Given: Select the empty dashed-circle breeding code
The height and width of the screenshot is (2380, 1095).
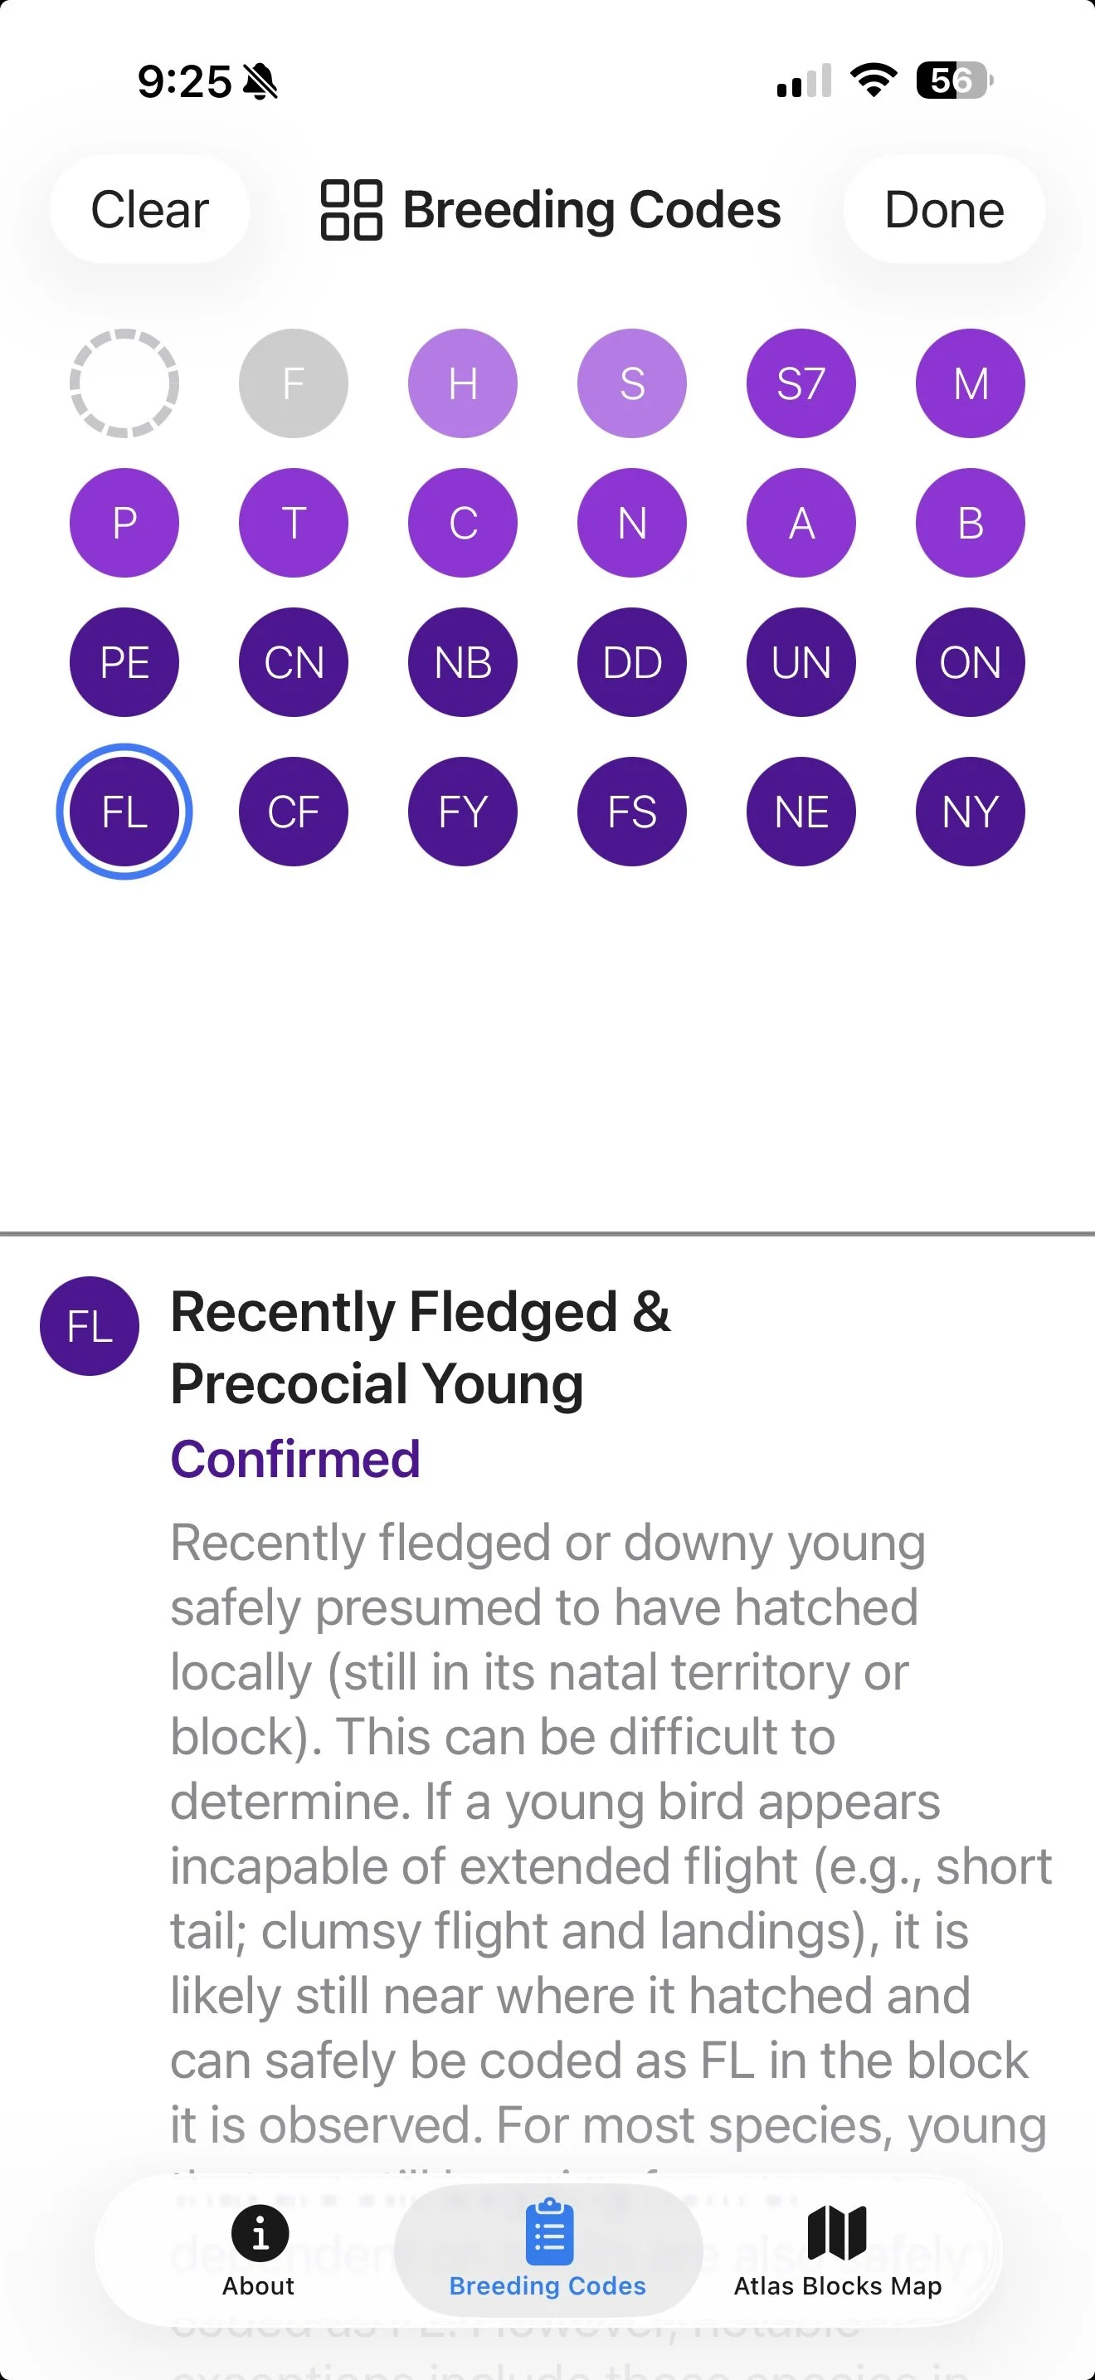Looking at the screenshot, I should pos(124,383).
